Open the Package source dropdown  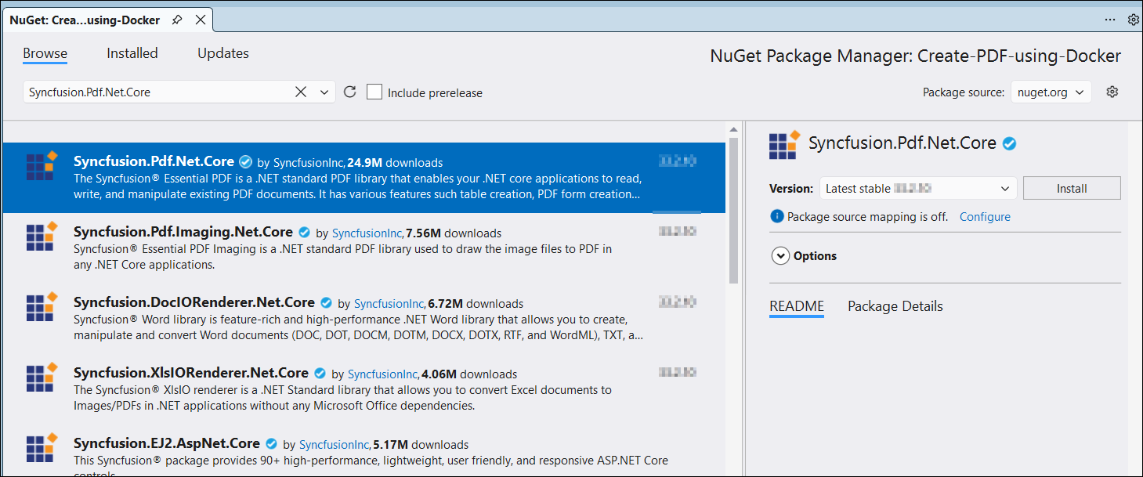coord(1051,92)
